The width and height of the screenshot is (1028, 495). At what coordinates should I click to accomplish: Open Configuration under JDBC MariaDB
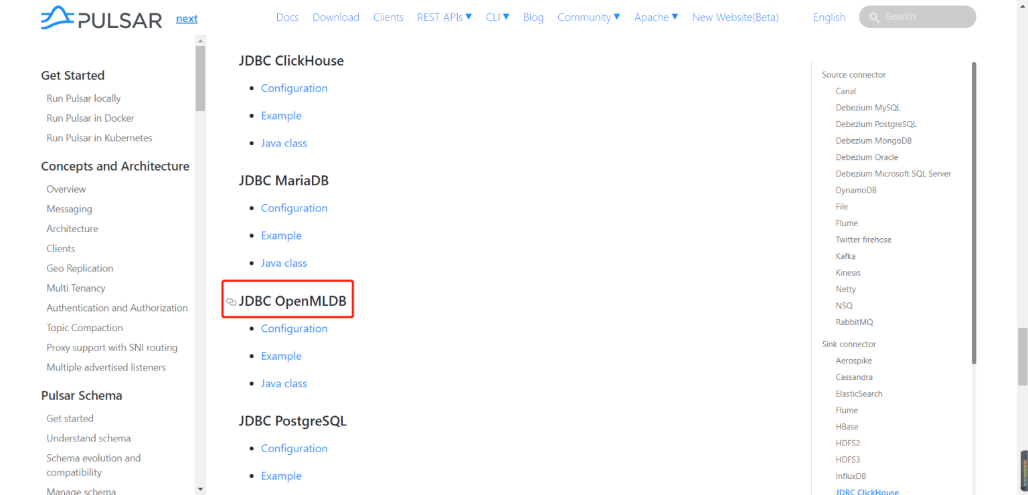294,208
